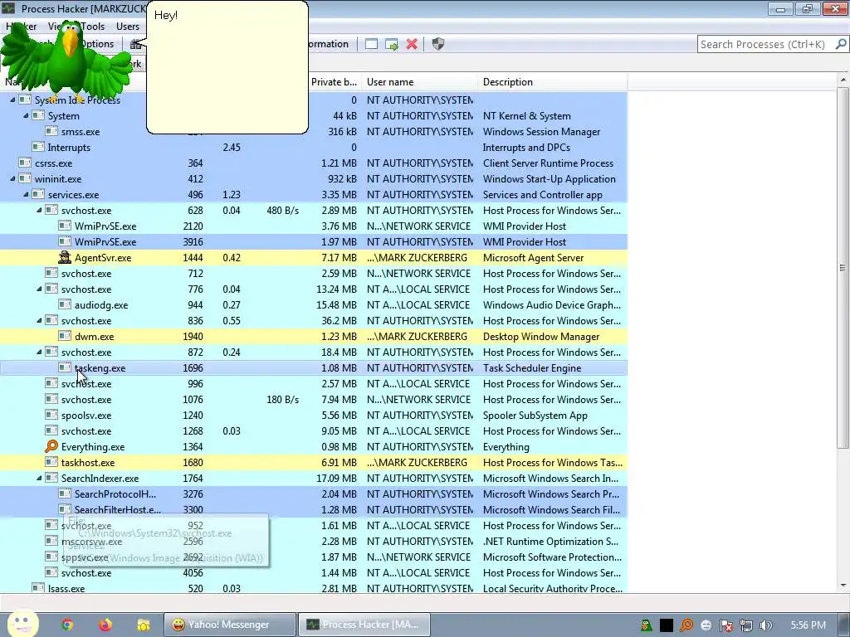
Task: Sort by the Description column header
Action: tap(552, 82)
